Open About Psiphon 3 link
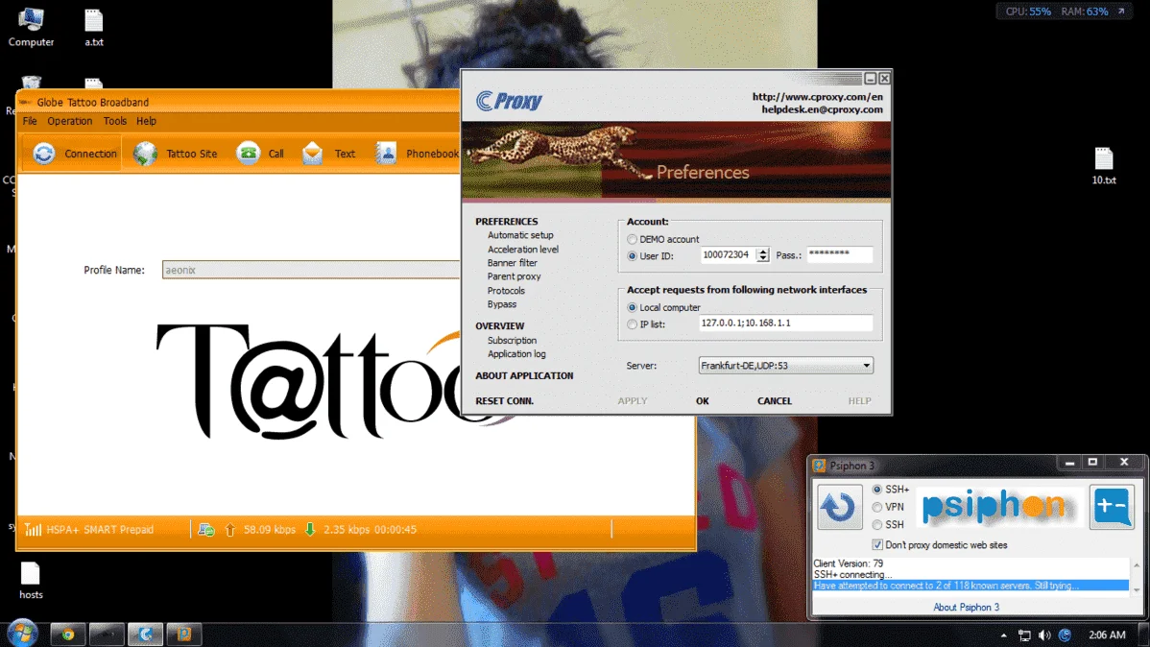The image size is (1150, 647). [966, 608]
